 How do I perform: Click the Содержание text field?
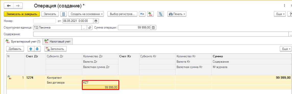pyautogui.click(x=161, y=34)
